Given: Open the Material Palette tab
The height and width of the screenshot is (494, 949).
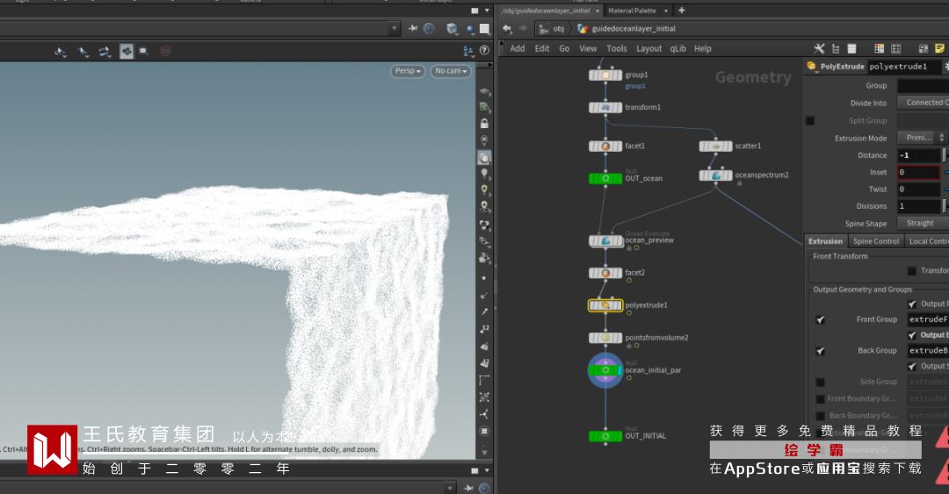Looking at the screenshot, I should 632,11.
